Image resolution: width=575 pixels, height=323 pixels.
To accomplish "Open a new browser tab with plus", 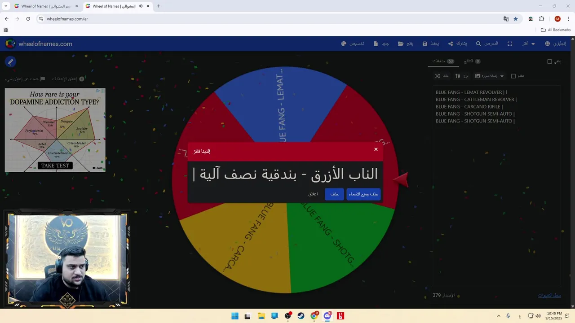I will [x=159, y=6].
